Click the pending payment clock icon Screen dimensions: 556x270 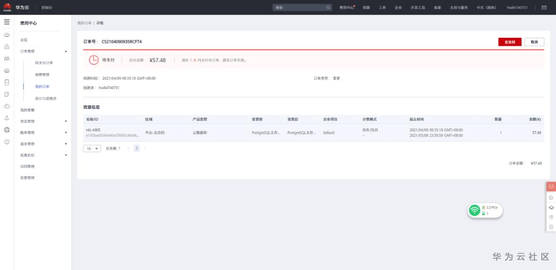93,60
